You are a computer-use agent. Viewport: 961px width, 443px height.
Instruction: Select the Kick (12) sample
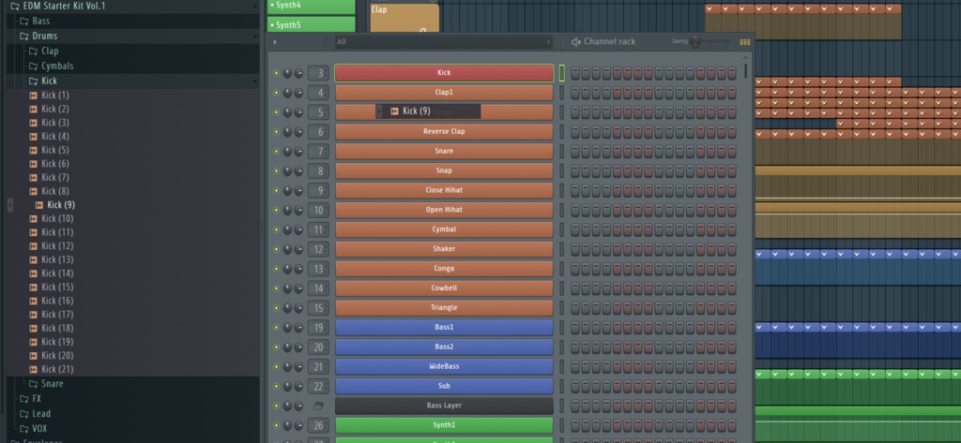[x=57, y=246]
